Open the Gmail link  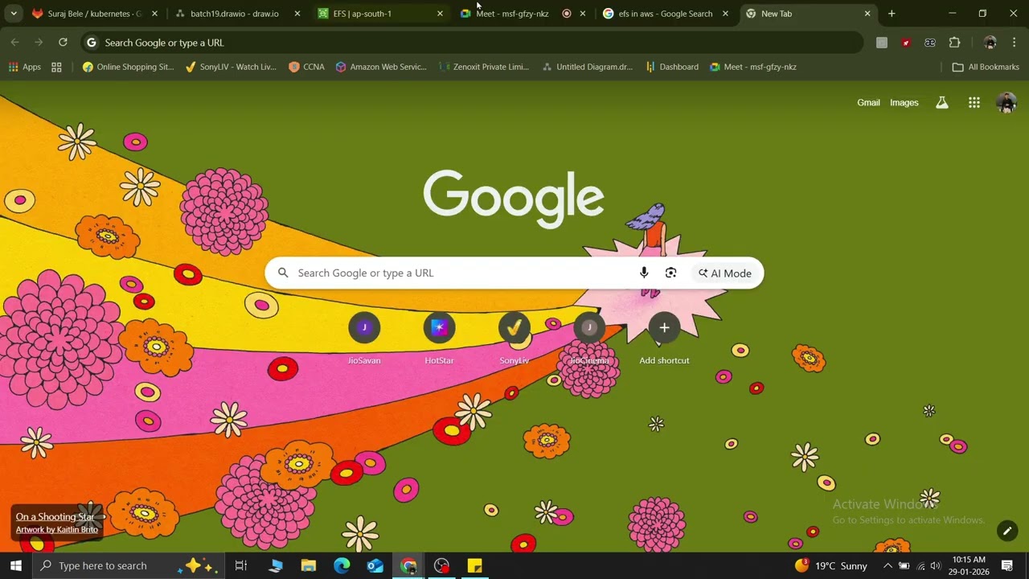(868, 102)
